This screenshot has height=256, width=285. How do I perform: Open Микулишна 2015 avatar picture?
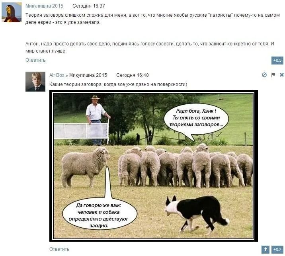12,12
